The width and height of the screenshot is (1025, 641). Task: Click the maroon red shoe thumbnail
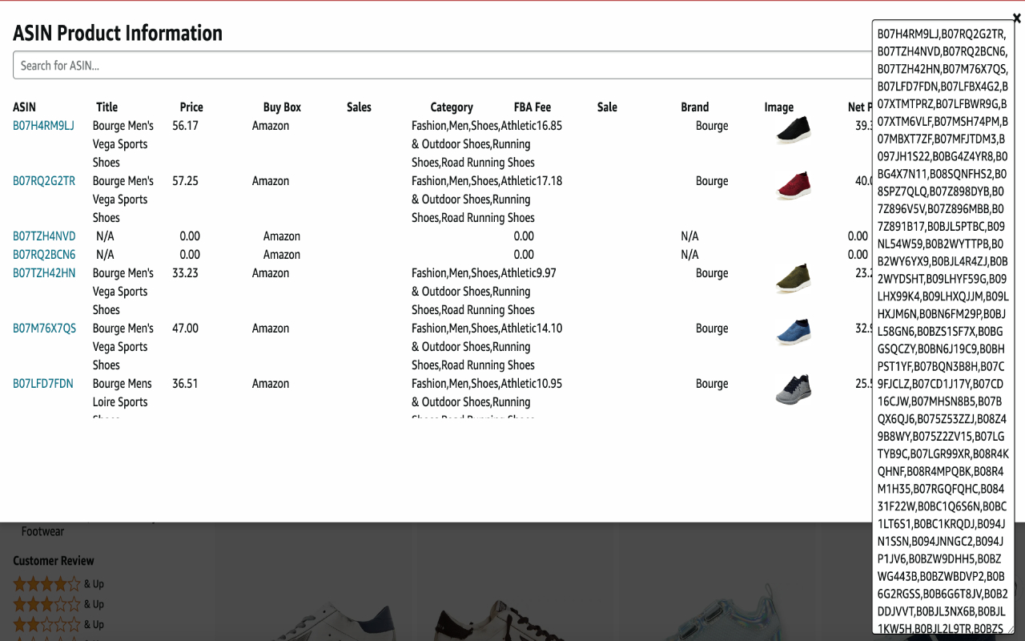click(793, 186)
